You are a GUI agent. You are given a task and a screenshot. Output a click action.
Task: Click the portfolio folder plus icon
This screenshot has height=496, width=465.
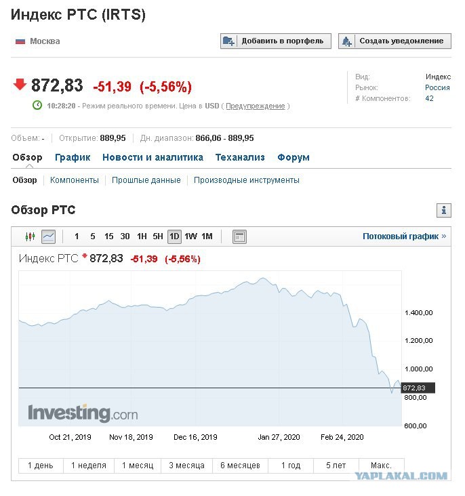click(x=228, y=41)
